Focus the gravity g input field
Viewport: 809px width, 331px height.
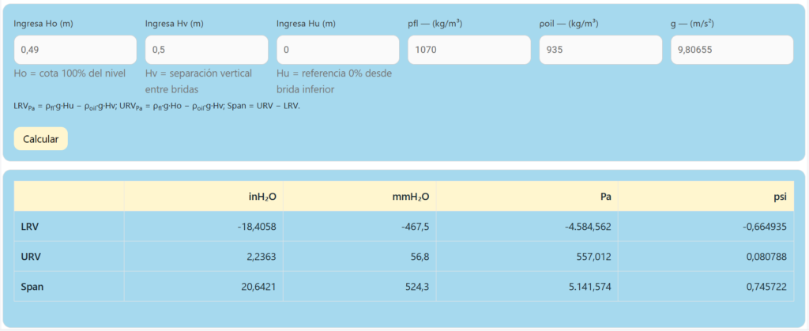pyautogui.click(x=731, y=50)
